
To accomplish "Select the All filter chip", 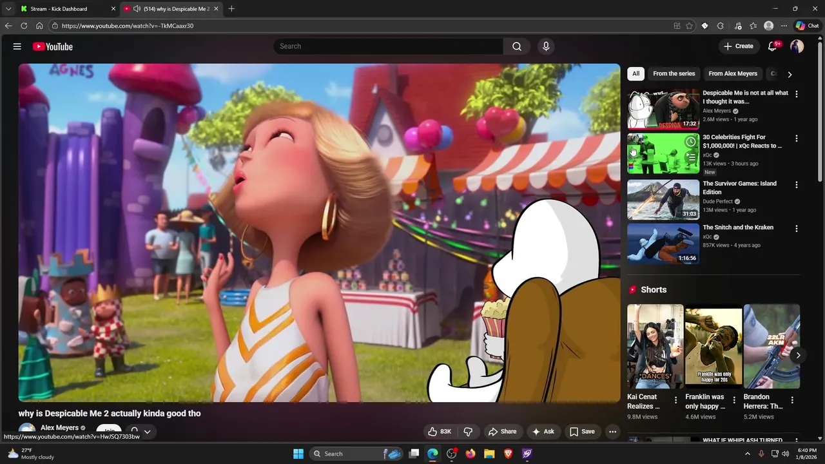I will click(636, 73).
